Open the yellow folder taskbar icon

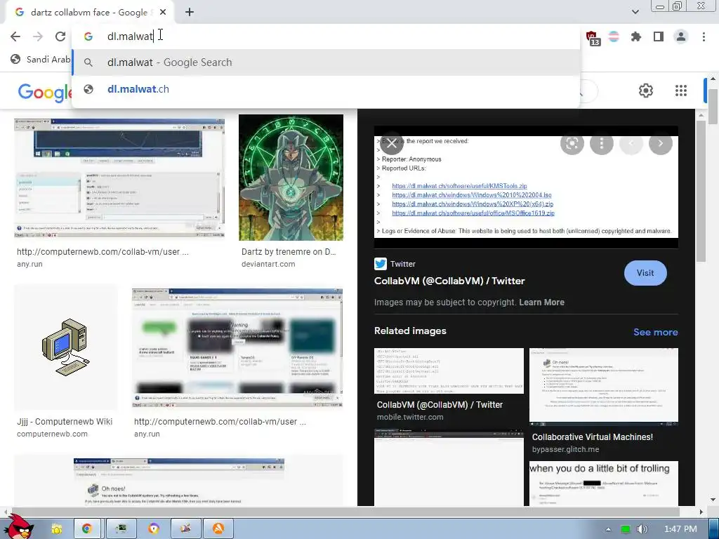point(57,528)
